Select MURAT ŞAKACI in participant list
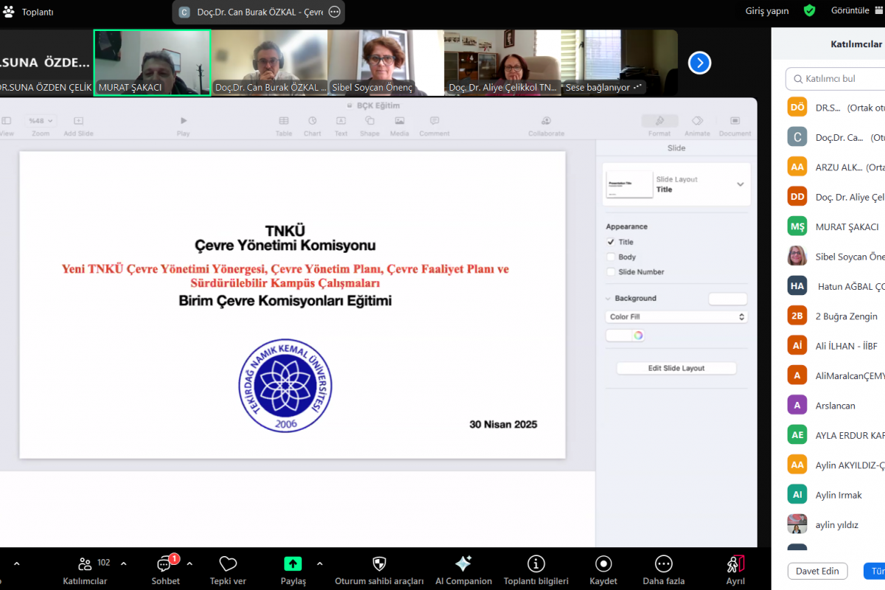Screen dimensions: 885x590 point(836,226)
